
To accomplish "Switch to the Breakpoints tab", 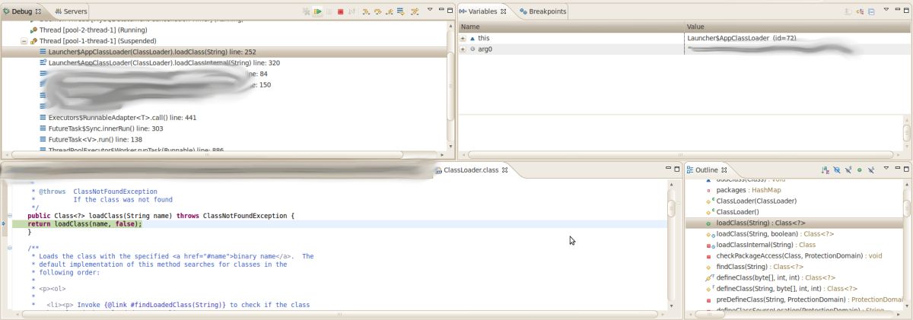I will tap(542, 11).
